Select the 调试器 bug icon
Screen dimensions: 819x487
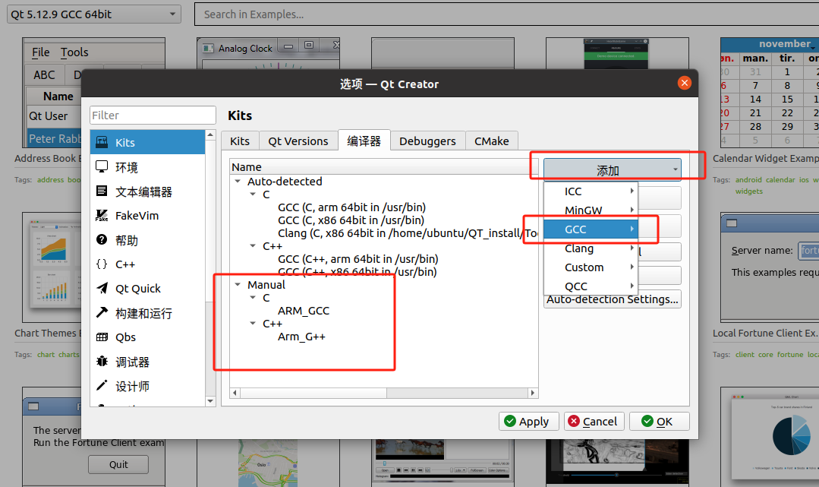click(x=102, y=362)
